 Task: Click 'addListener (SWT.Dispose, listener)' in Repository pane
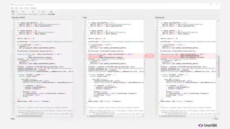point(34,101)
